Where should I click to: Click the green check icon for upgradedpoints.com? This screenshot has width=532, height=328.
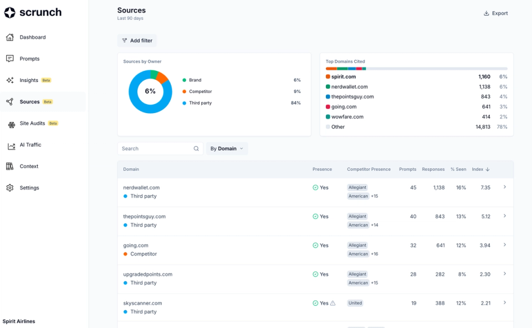pyautogui.click(x=315, y=274)
